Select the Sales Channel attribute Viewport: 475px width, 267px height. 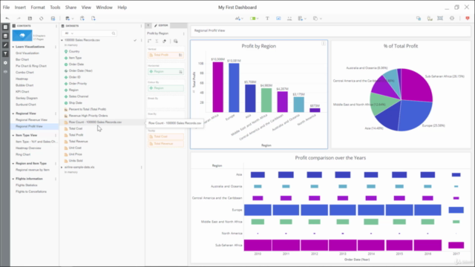coord(79,96)
